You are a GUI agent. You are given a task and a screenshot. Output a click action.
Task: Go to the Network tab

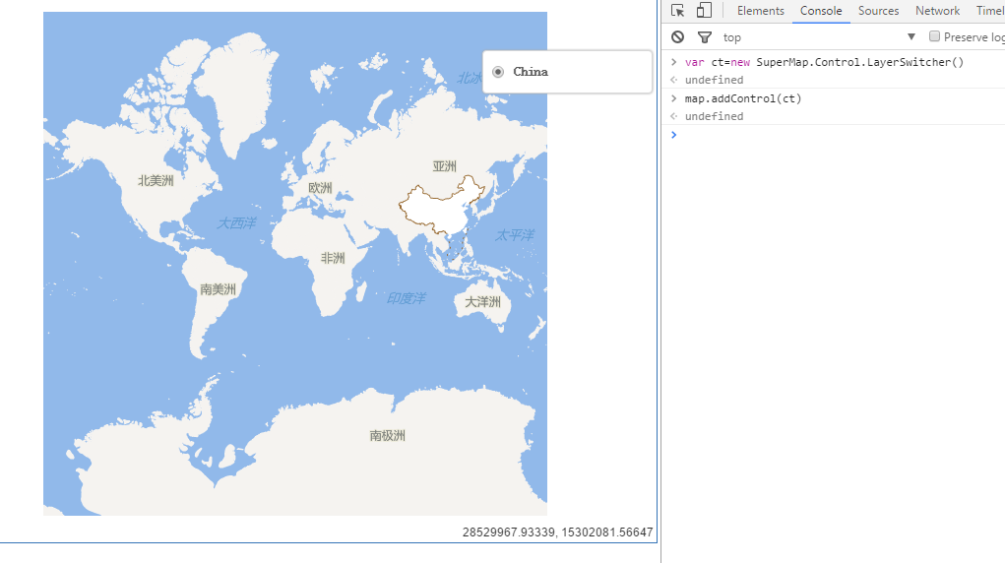point(937,11)
